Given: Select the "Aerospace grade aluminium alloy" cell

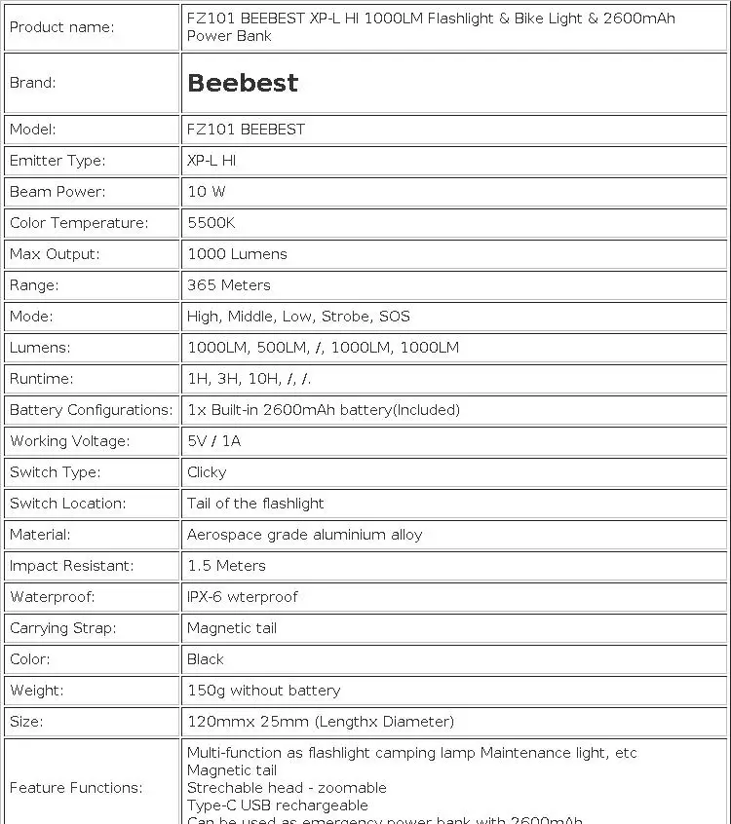Looking at the screenshot, I should coord(304,535).
